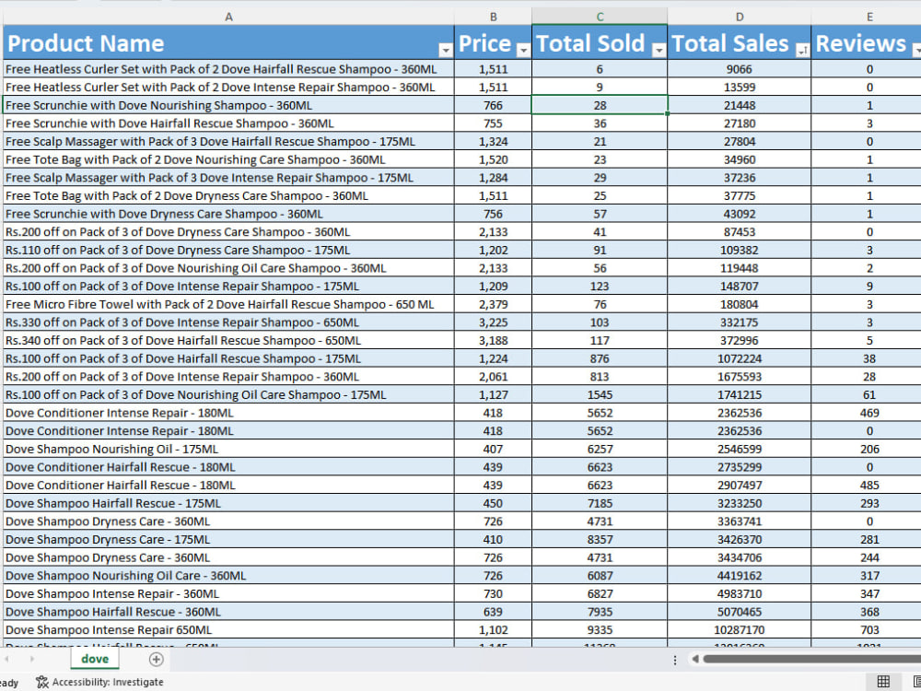Select Dove Shampoo Dryness Care - 175ML cell
The height and width of the screenshot is (691, 921).
tap(228, 539)
